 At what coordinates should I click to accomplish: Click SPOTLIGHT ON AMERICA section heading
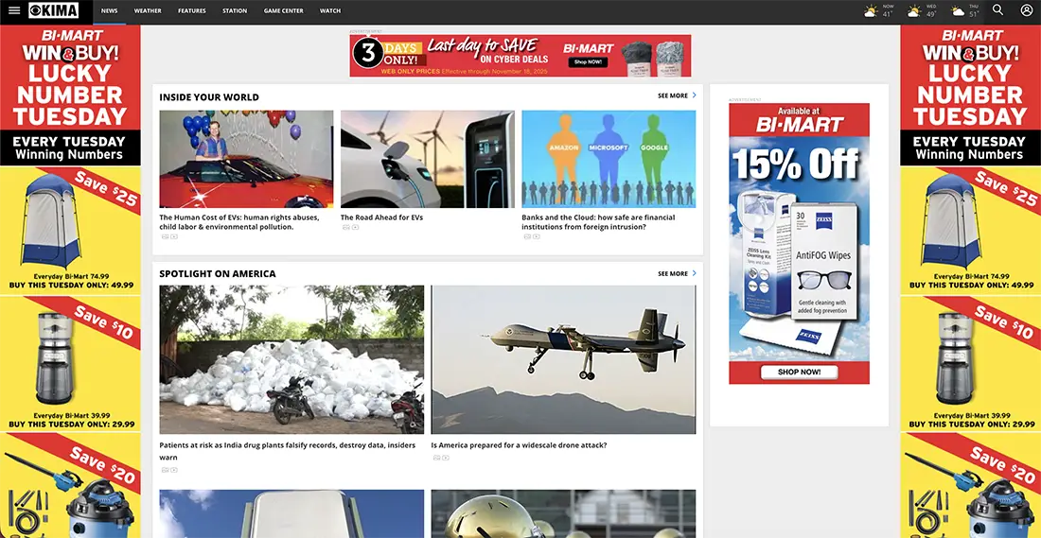click(217, 273)
